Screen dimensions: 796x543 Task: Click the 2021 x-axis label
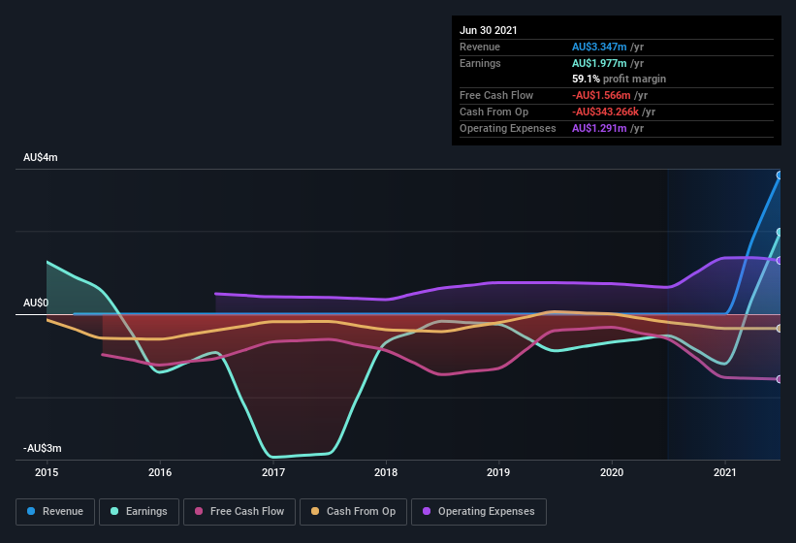point(725,472)
